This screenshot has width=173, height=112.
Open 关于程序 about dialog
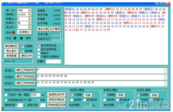[55, 29]
